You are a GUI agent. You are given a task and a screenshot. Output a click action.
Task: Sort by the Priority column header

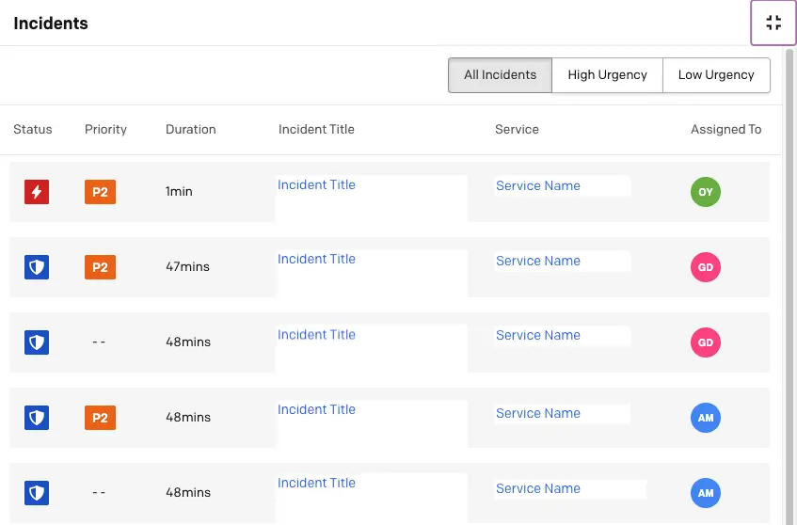[x=105, y=129]
